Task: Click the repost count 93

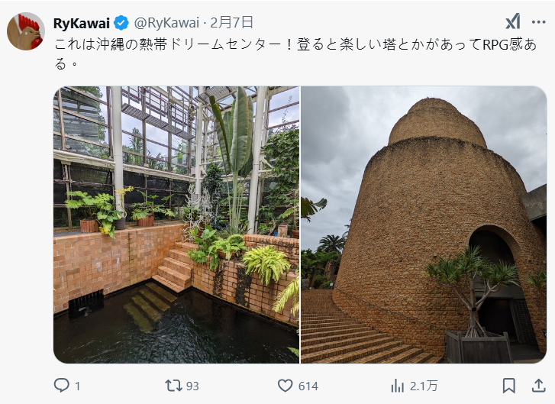Action: (x=192, y=386)
